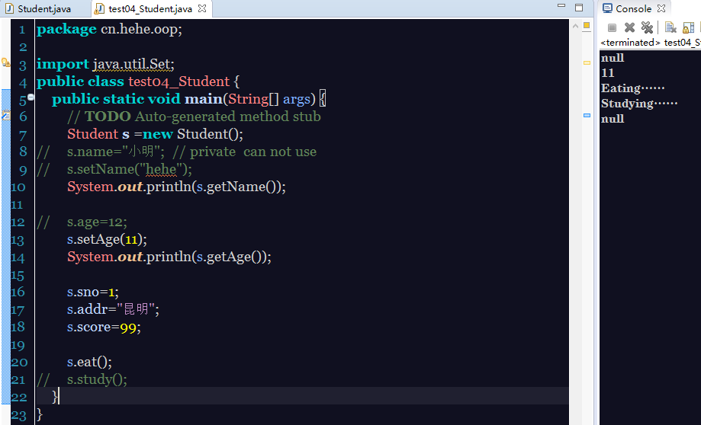Image resolution: width=701 pixels, height=425 pixels.
Task: Toggle Scroll Lock in the Console toolbar
Action: click(x=689, y=27)
